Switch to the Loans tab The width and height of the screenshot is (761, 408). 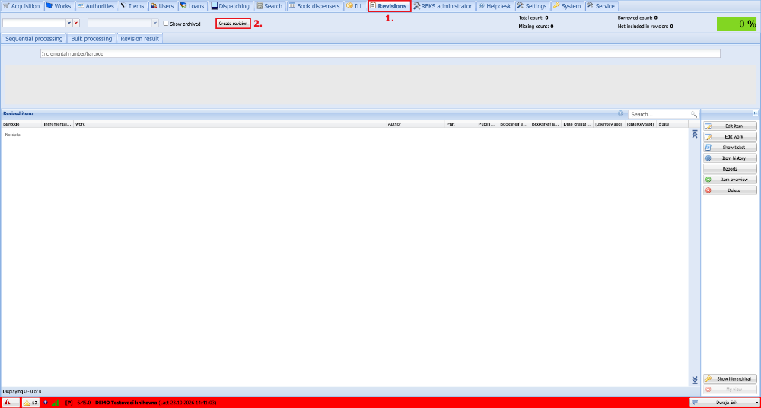coord(193,6)
